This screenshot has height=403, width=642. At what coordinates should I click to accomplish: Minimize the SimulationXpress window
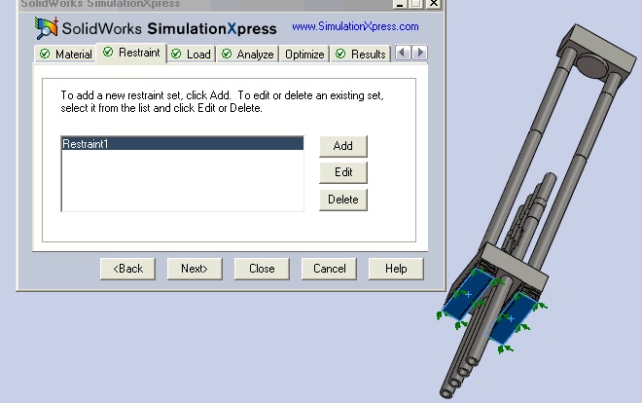[x=400, y=4]
